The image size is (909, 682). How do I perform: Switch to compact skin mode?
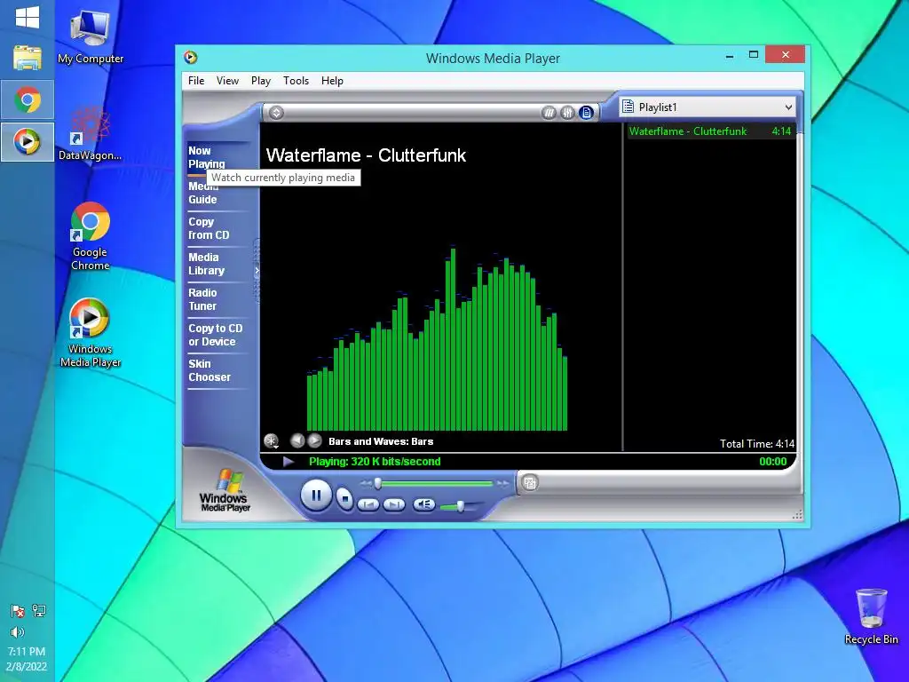click(530, 482)
